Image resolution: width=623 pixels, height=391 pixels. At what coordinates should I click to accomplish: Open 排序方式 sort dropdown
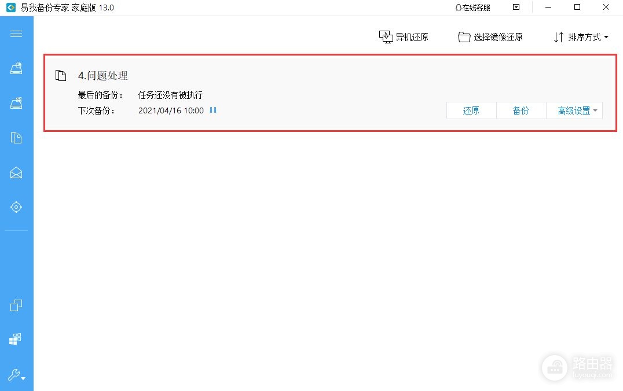coord(581,38)
